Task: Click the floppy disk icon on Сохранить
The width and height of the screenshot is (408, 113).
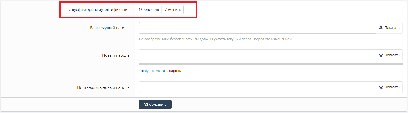Action: tap(146, 105)
